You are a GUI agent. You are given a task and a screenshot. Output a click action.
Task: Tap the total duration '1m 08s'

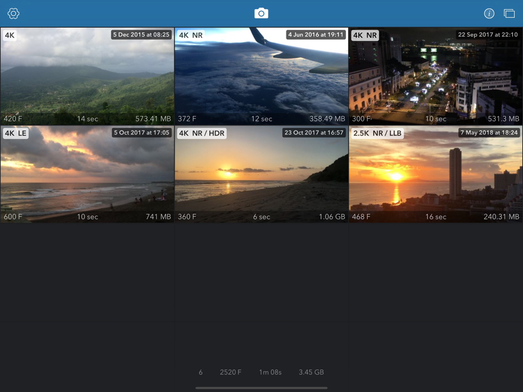[270, 372]
